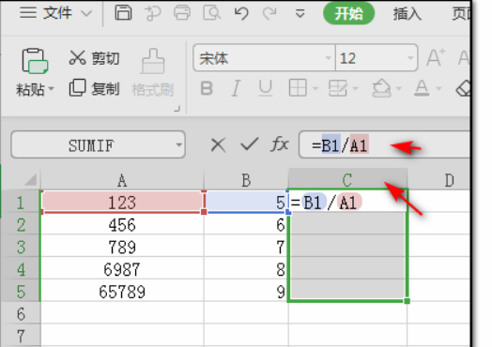Click cell containing 789

click(122, 247)
